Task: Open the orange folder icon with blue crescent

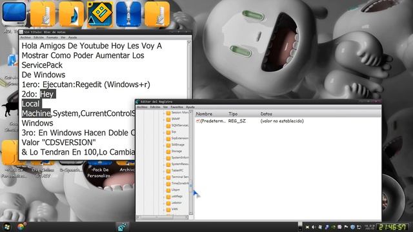Action: coord(72,14)
